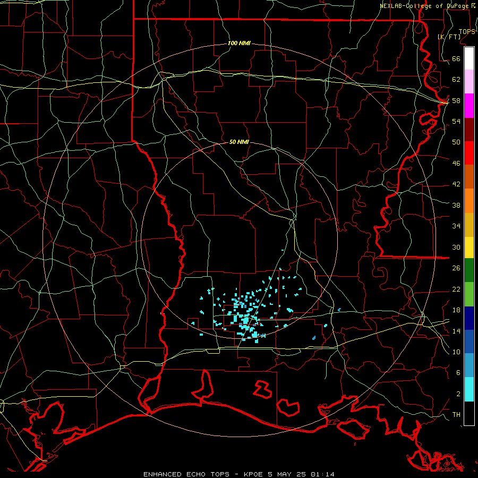
Task: Click the bright yellow legend swatch
Action: pyautogui.click(x=469, y=247)
